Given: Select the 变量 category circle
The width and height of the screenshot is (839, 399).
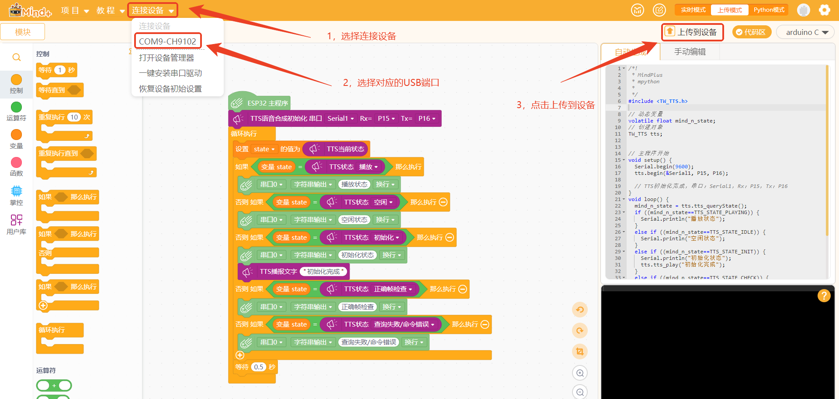Looking at the screenshot, I should [16, 135].
